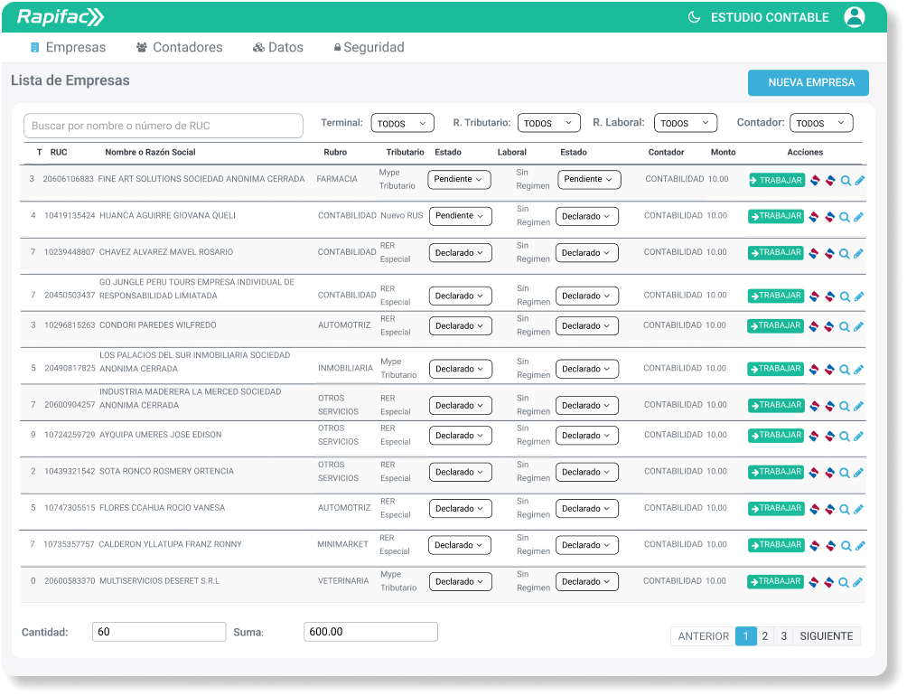
Task: Click the magnifier icon for MULTISERVICIOS DESERET row
Action: coord(844,583)
